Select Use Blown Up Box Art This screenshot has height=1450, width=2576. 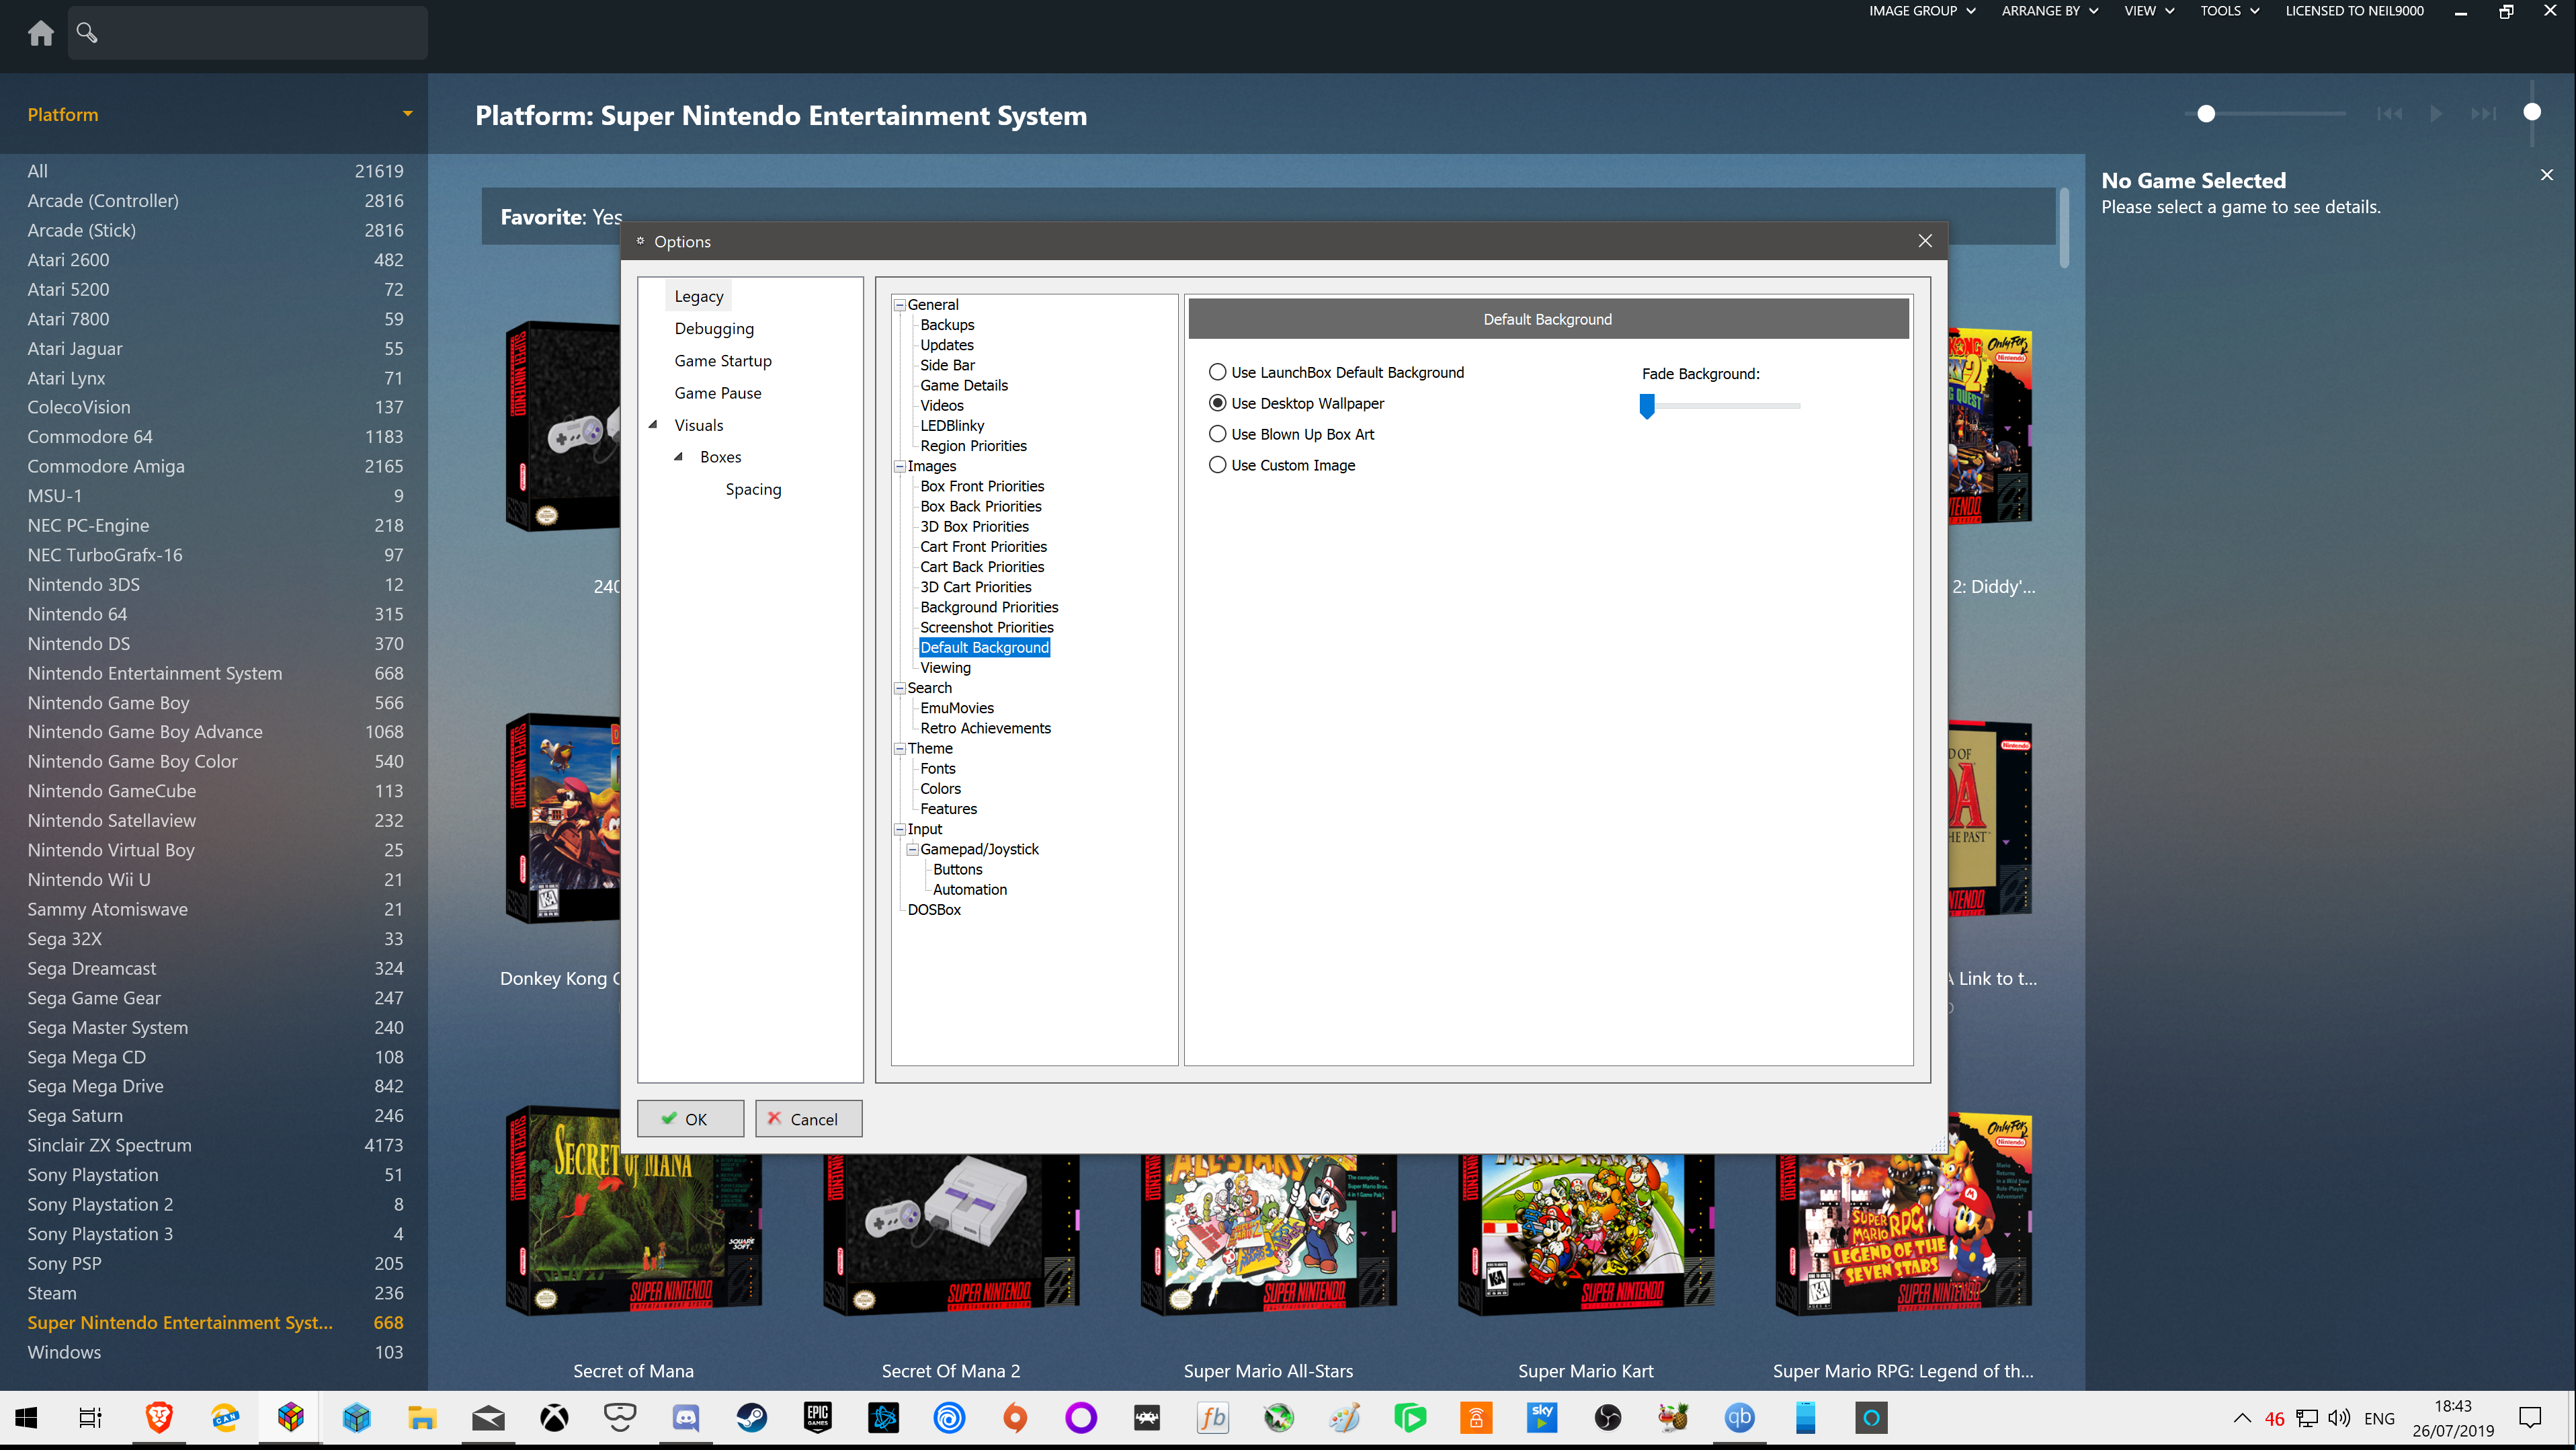click(x=1217, y=434)
